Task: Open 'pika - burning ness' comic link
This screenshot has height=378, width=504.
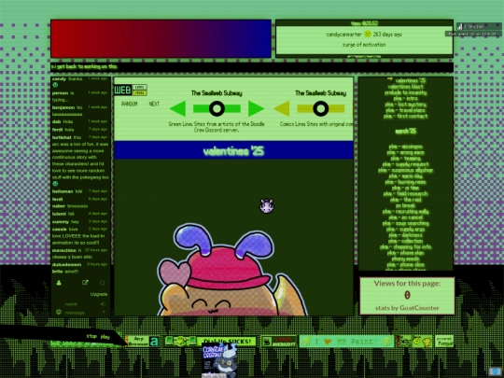Action: (406, 182)
